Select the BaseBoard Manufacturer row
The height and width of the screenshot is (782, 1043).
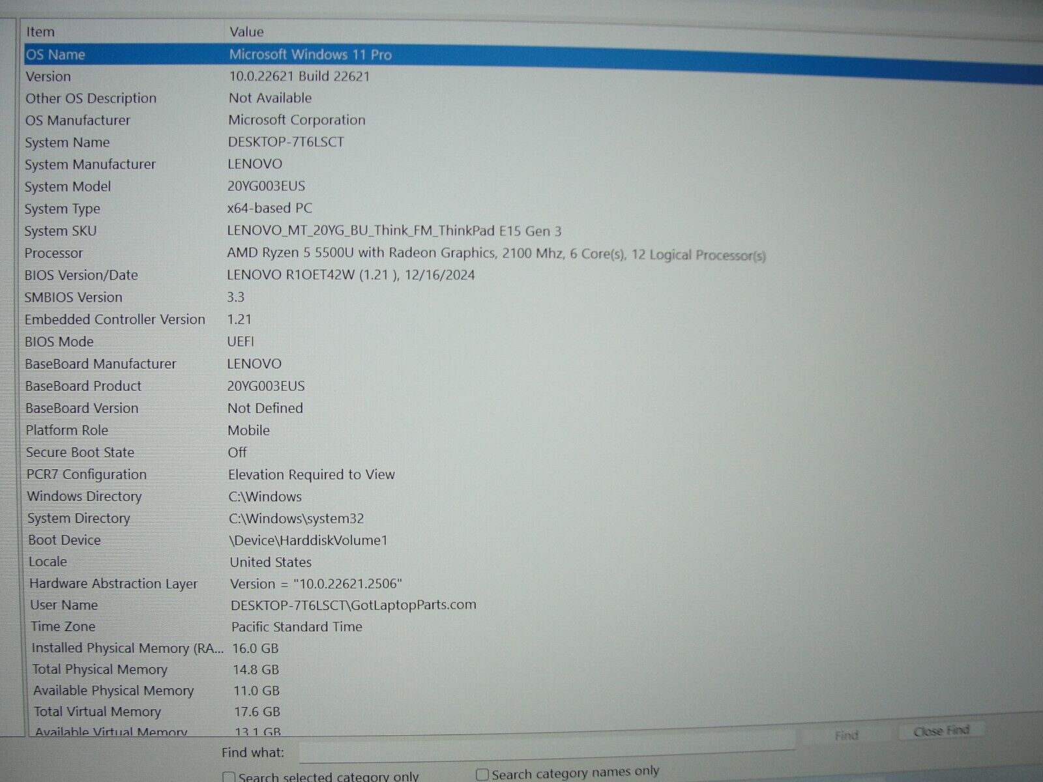tap(532, 364)
